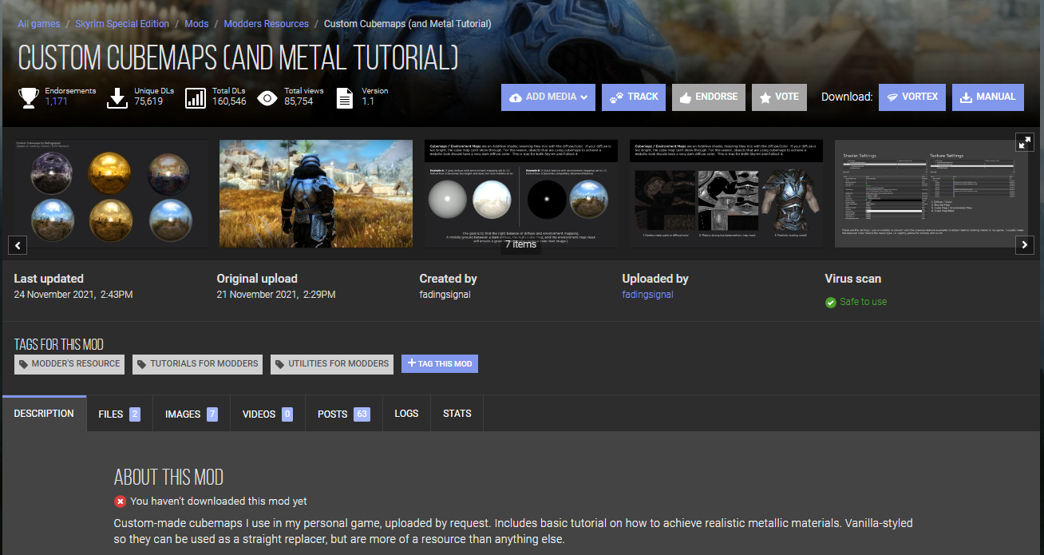This screenshot has width=1044, height=555.
Task: Go to Skyrim Special Edition breadcrumb
Action: 122,24
